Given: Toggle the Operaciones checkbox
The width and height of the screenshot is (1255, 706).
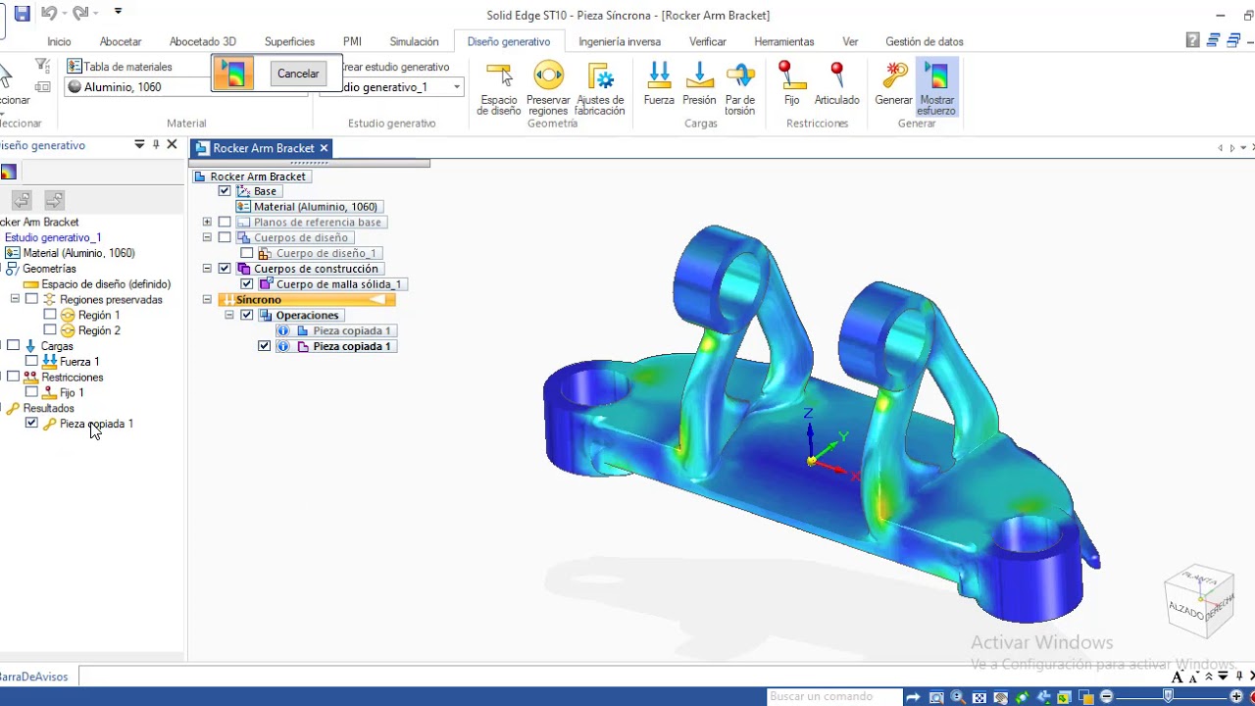Looking at the screenshot, I should coord(247,316).
